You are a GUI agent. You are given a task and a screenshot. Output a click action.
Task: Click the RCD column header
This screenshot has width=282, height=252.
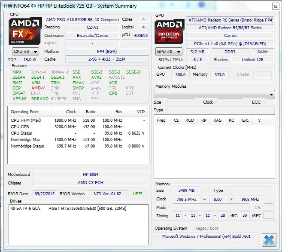coord(190,120)
